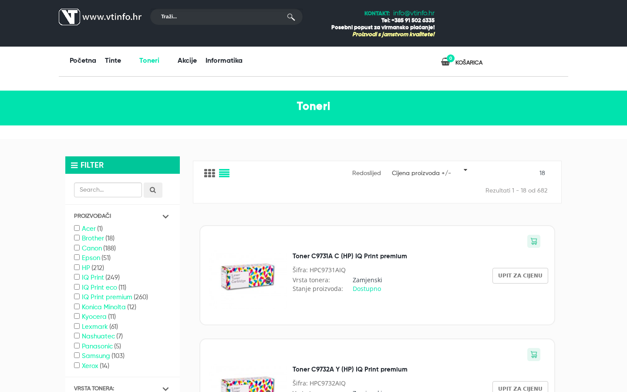Open the Canon manufacturer link
The height and width of the screenshot is (392, 627).
pyautogui.click(x=92, y=248)
